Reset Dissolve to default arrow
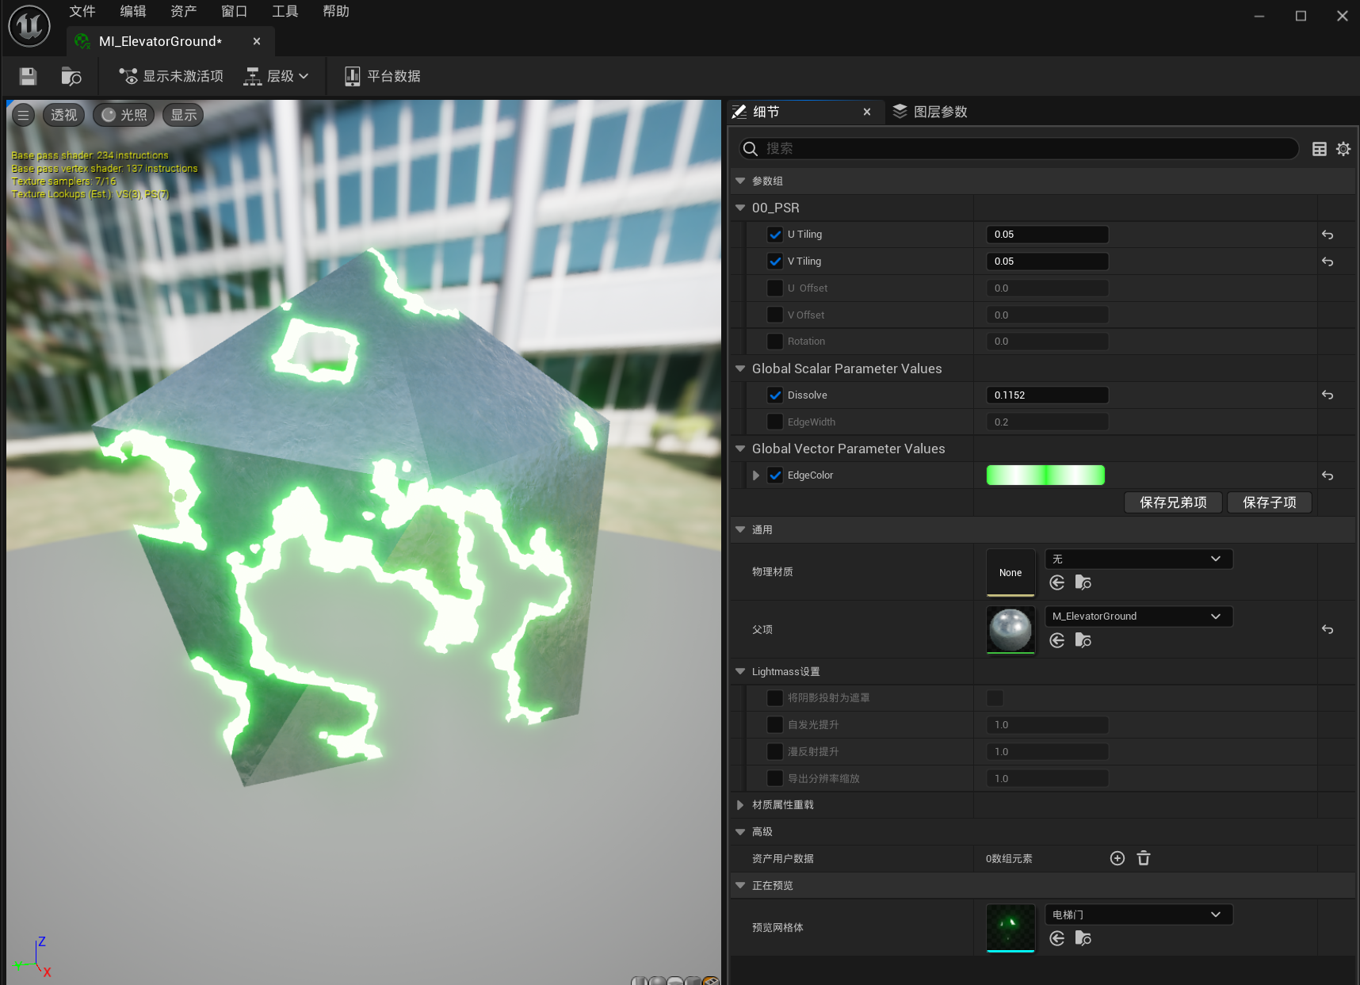Screen dimensions: 1360x985 [x=1328, y=395]
